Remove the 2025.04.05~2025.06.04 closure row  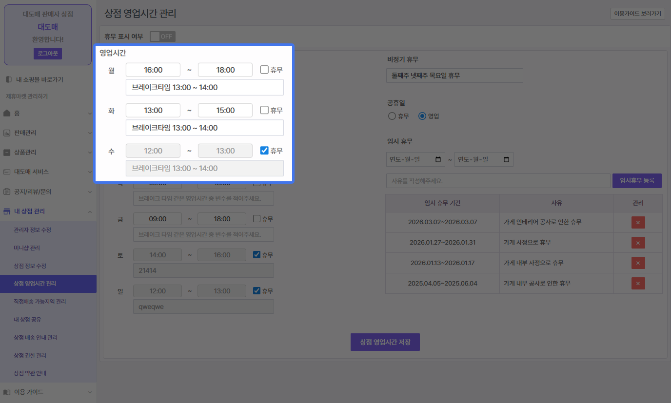pos(638,283)
